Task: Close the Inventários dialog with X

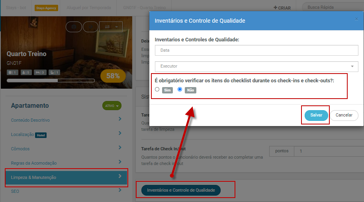Action: (356, 19)
